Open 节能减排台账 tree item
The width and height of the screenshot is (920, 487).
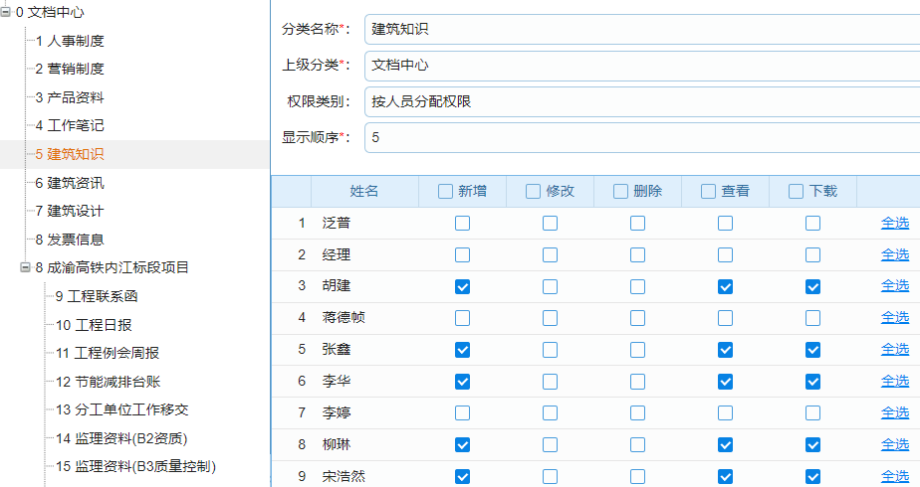109,382
